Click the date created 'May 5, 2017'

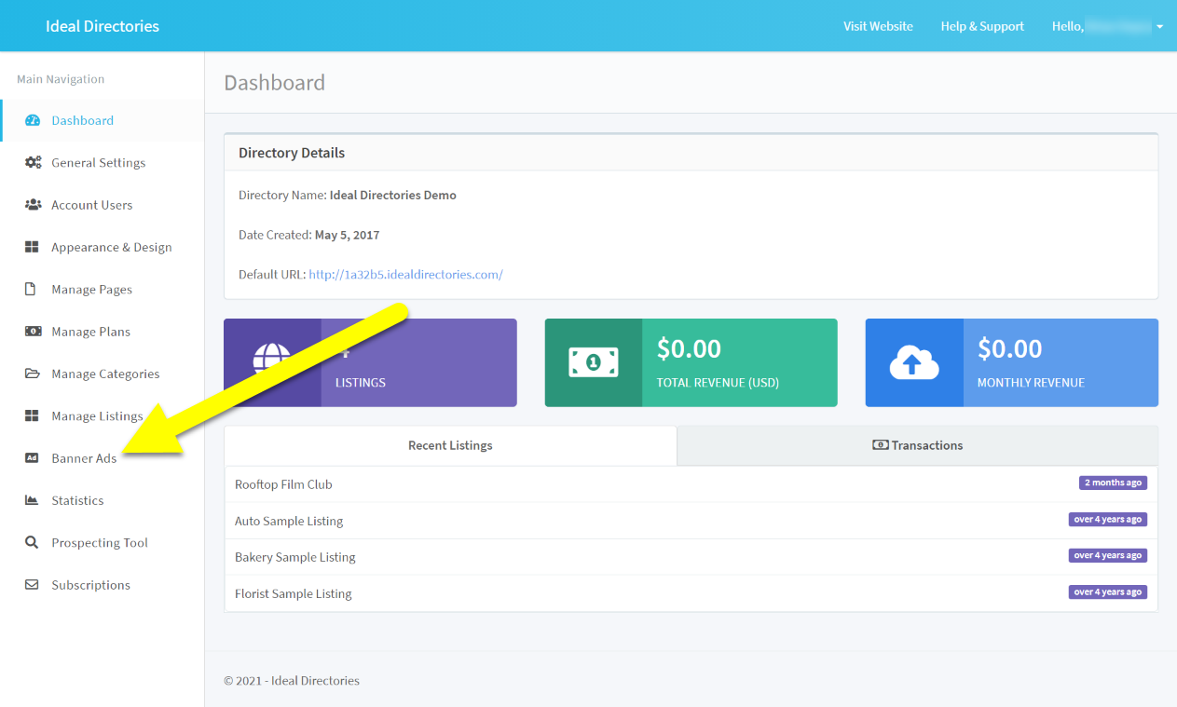pyautogui.click(x=348, y=235)
